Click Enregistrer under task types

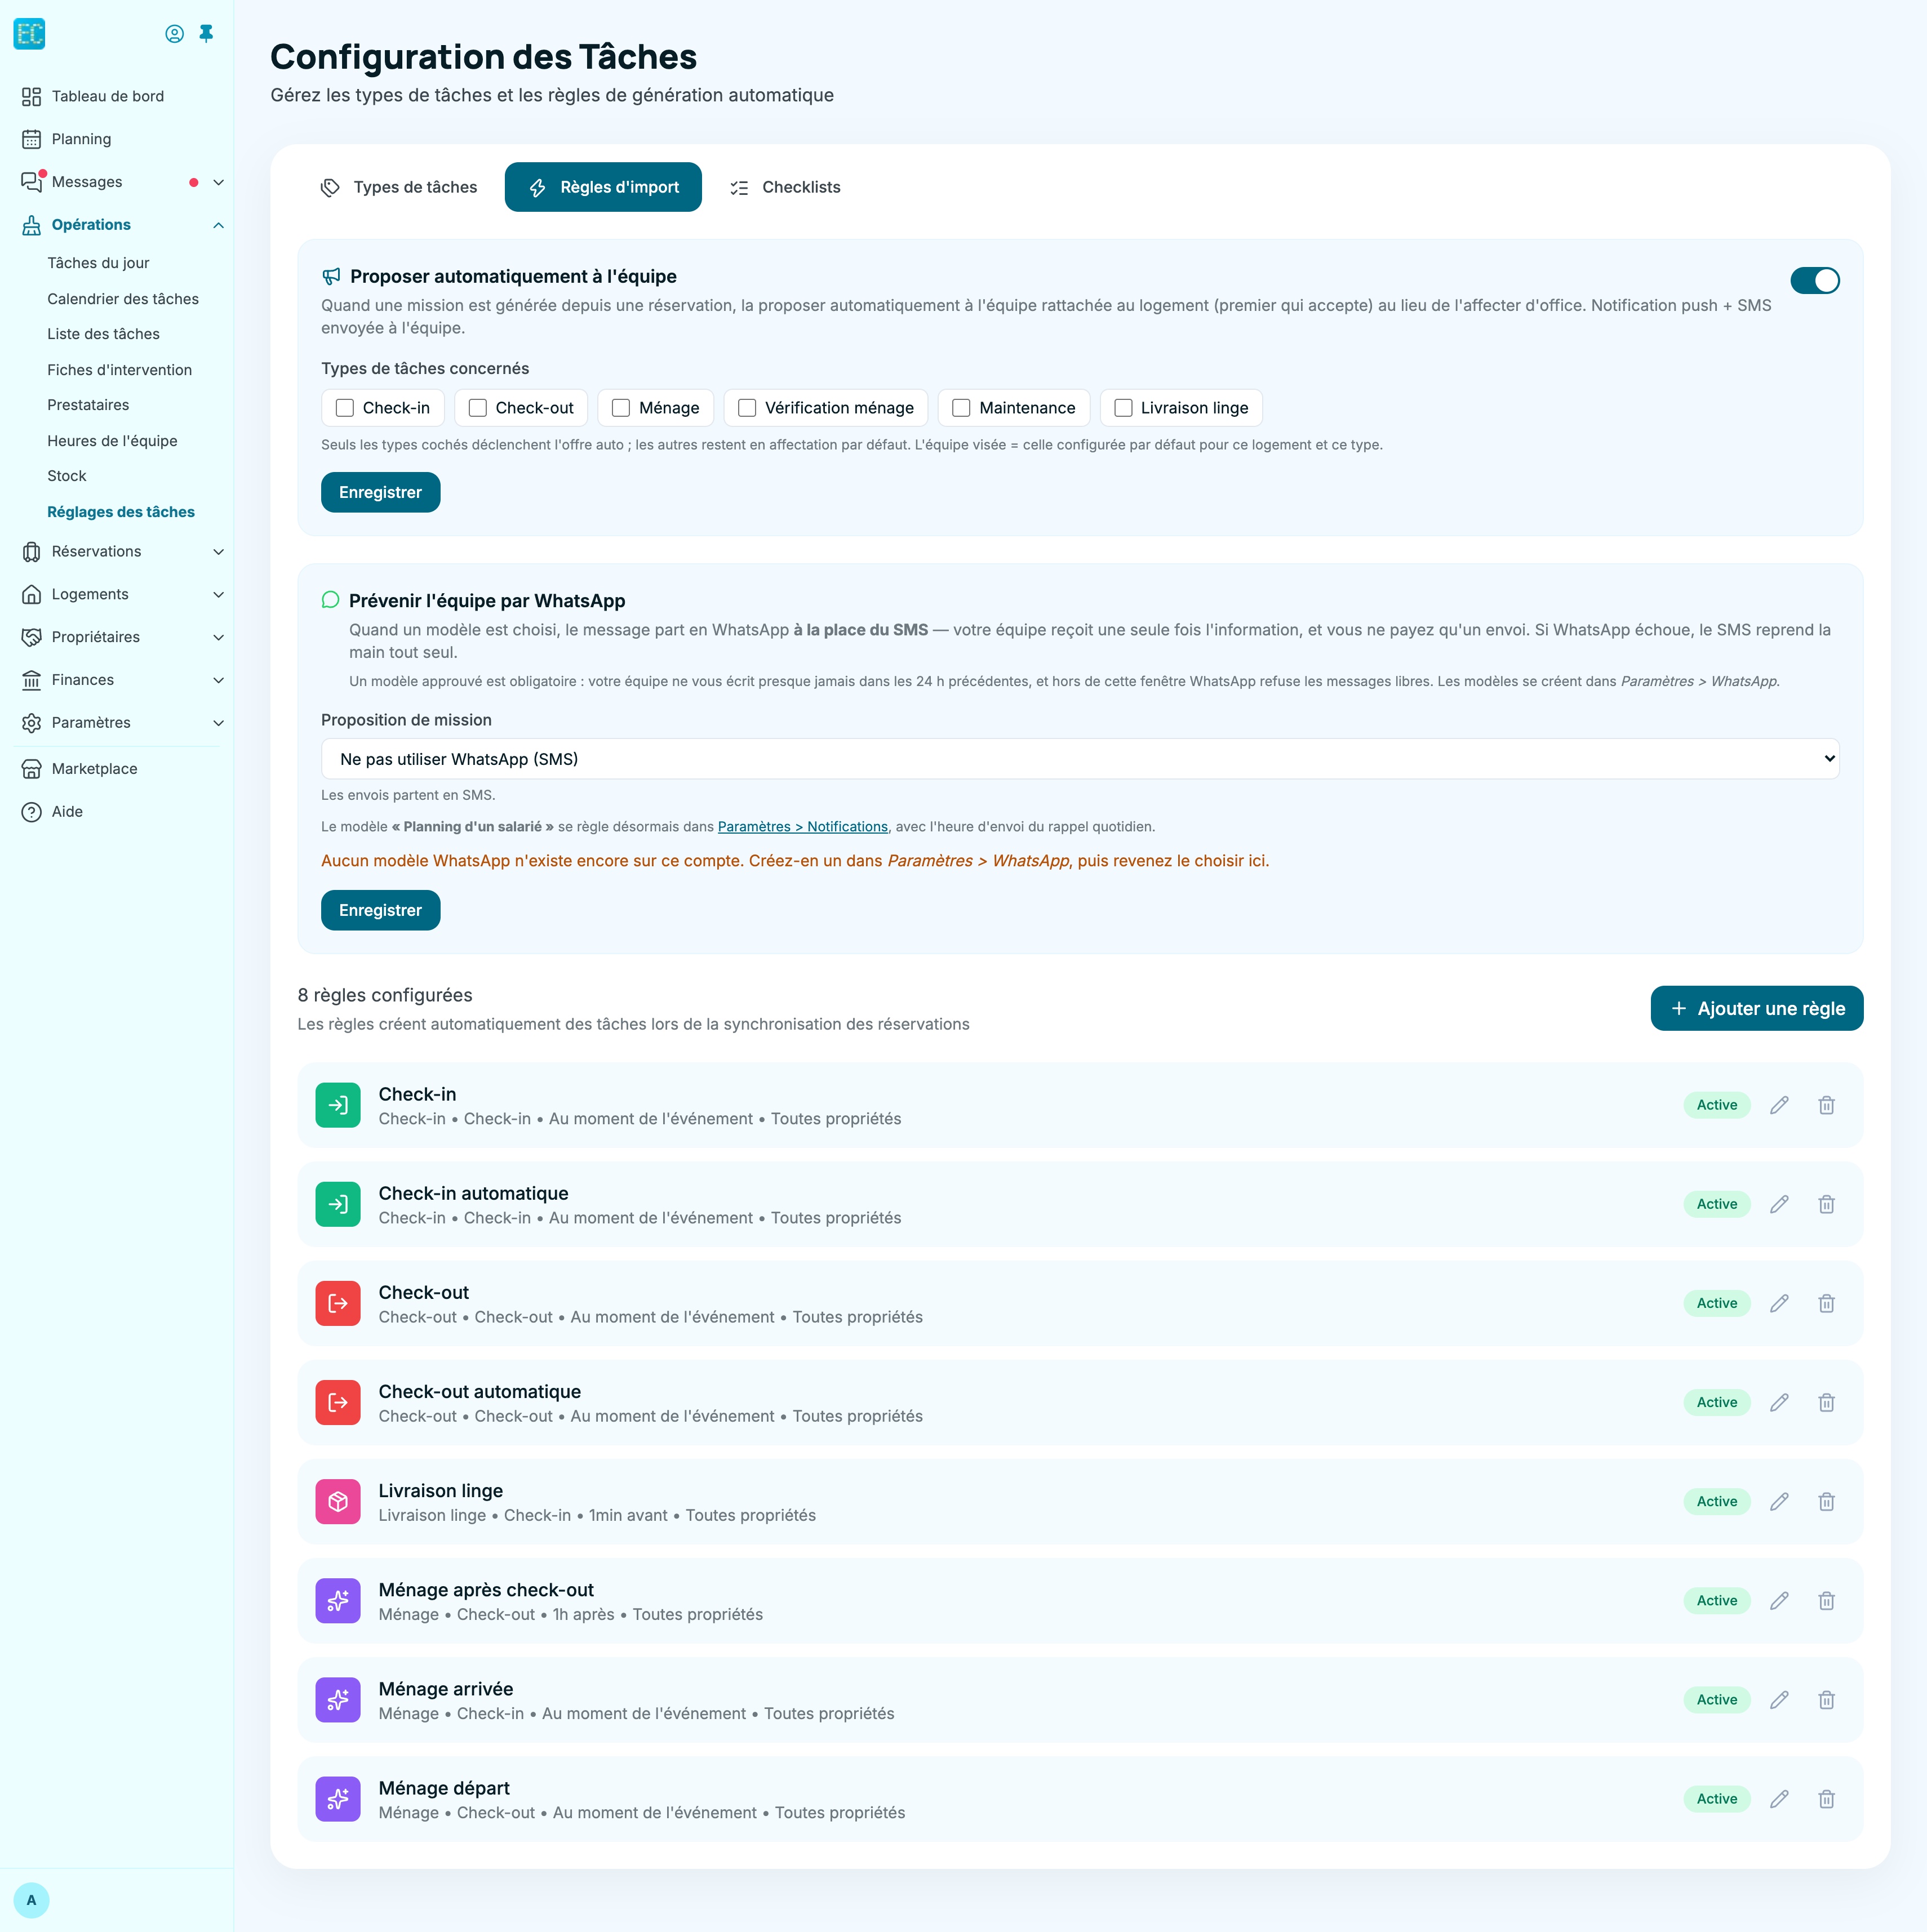[380, 492]
